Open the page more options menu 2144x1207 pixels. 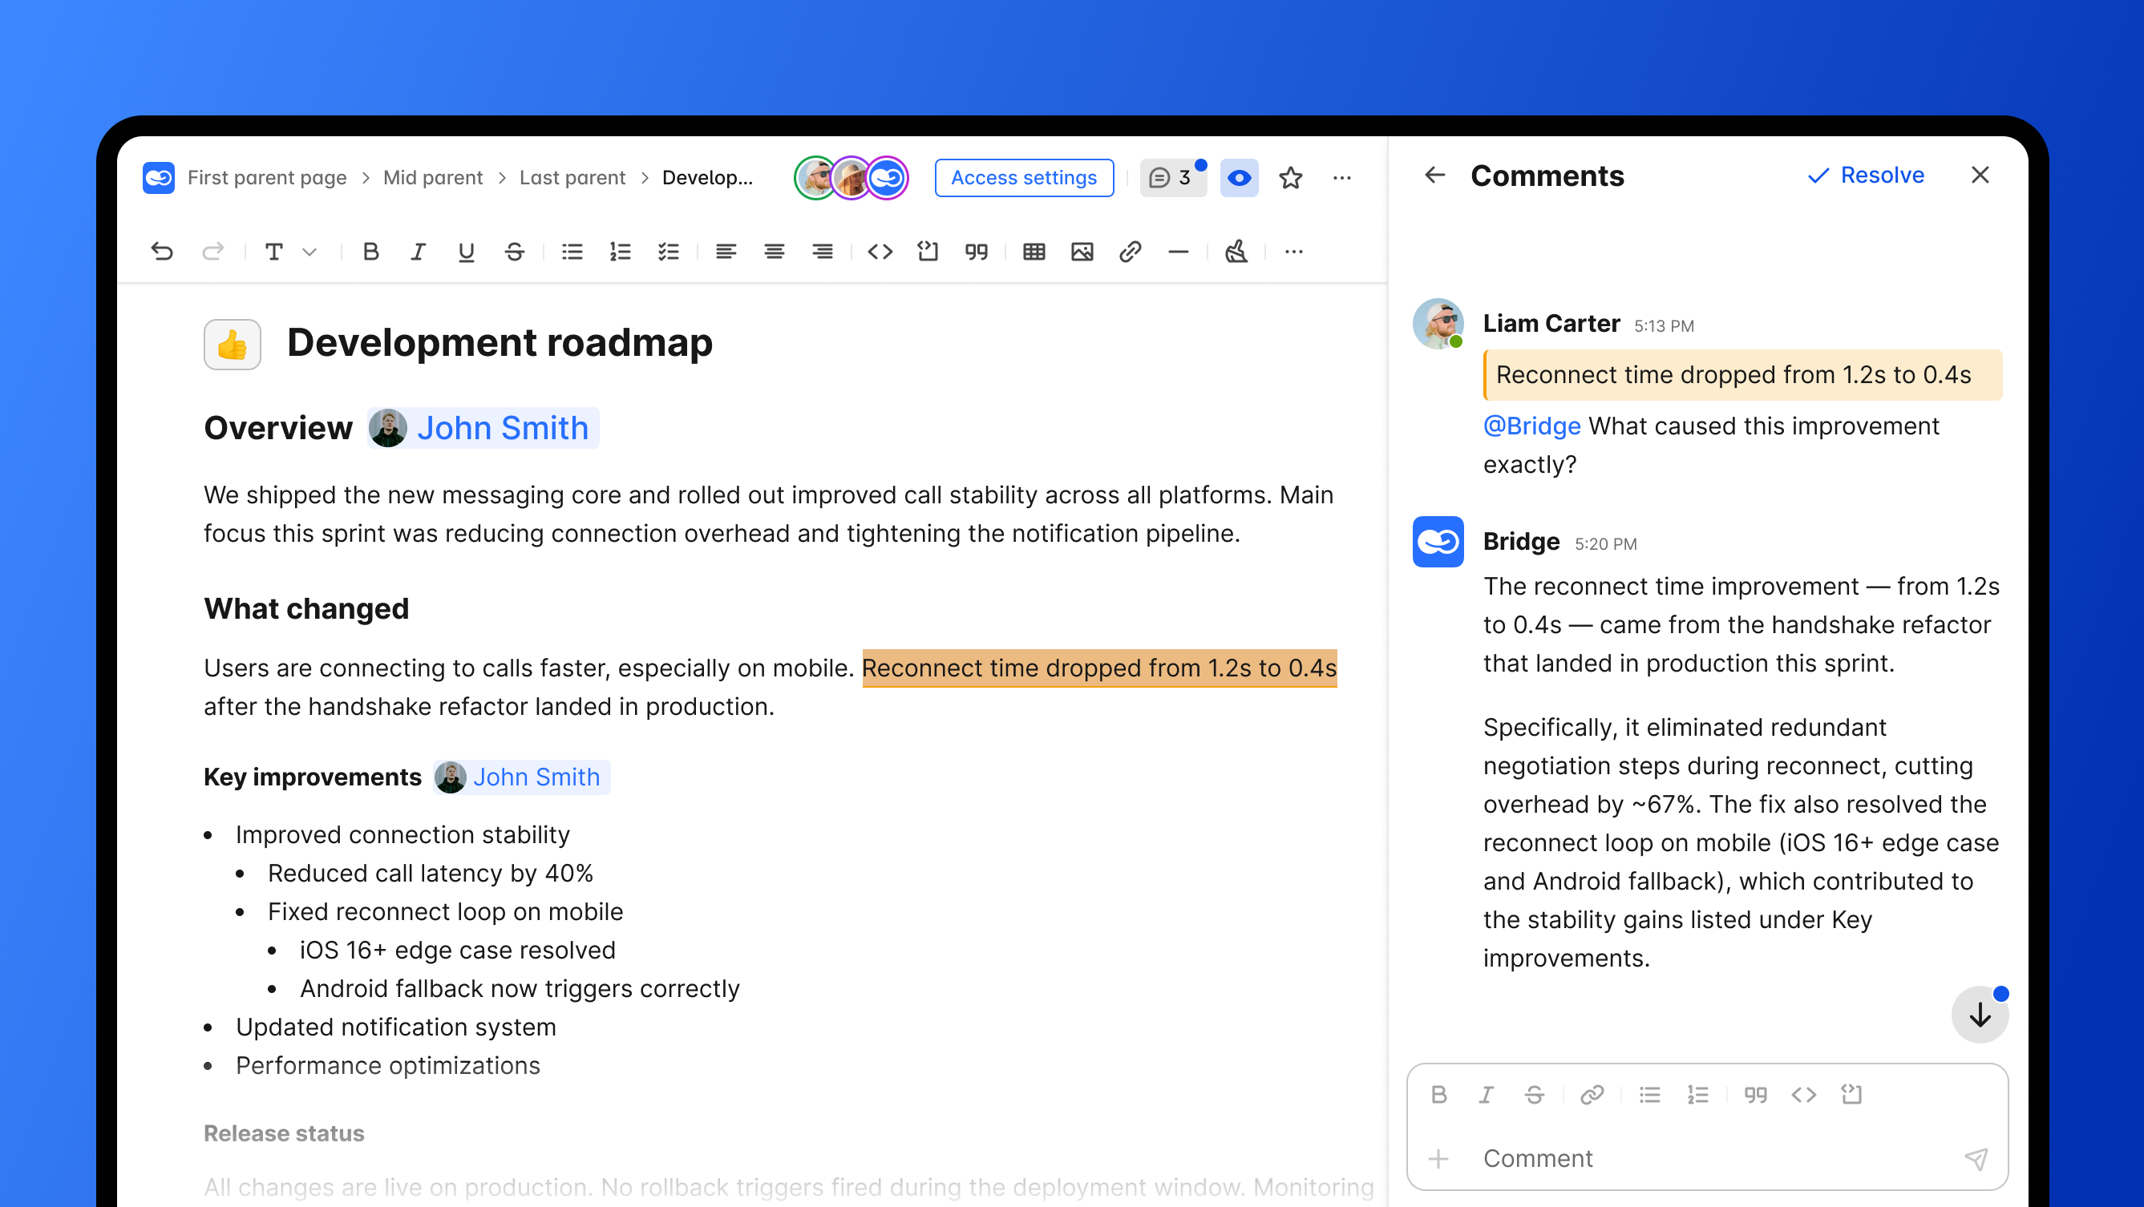coord(1341,177)
